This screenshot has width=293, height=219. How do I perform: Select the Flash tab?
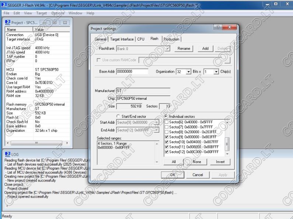click(x=154, y=39)
